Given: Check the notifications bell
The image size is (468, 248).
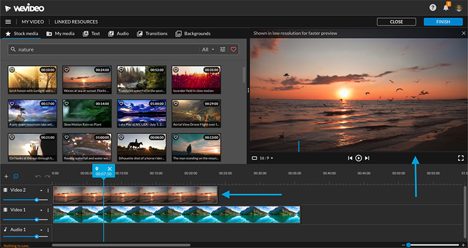Looking at the screenshot, I should pos(446,8).
